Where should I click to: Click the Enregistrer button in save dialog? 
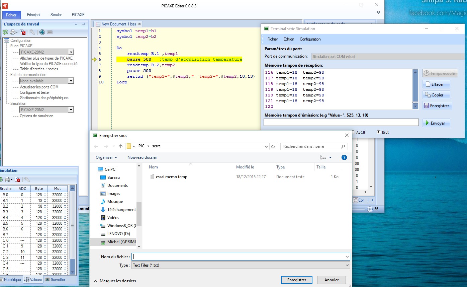click(x=296, y=280)
